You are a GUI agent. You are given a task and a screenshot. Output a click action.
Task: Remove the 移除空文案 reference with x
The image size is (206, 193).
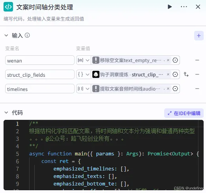pyautogui.click(x=168, y=60)
